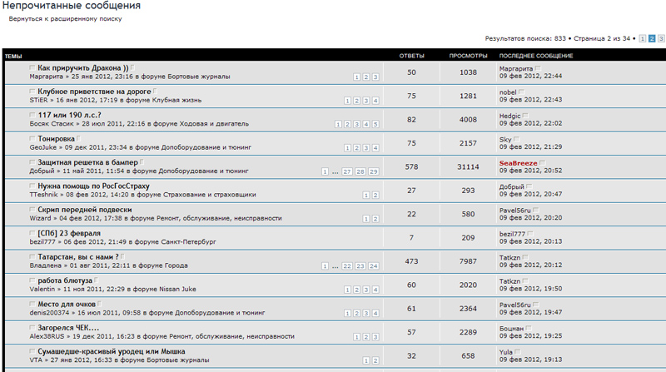The height and width of the screenshot is (372, 666).
Task: Open SeaBreeze user profile
Action: (x=518, y=163)
